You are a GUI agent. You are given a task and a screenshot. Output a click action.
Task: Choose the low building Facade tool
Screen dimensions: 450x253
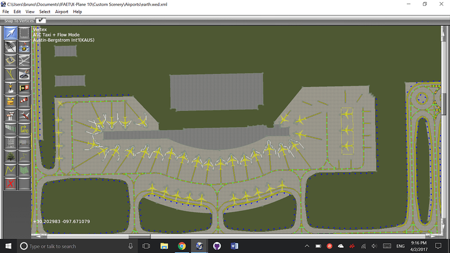point(24,143)
